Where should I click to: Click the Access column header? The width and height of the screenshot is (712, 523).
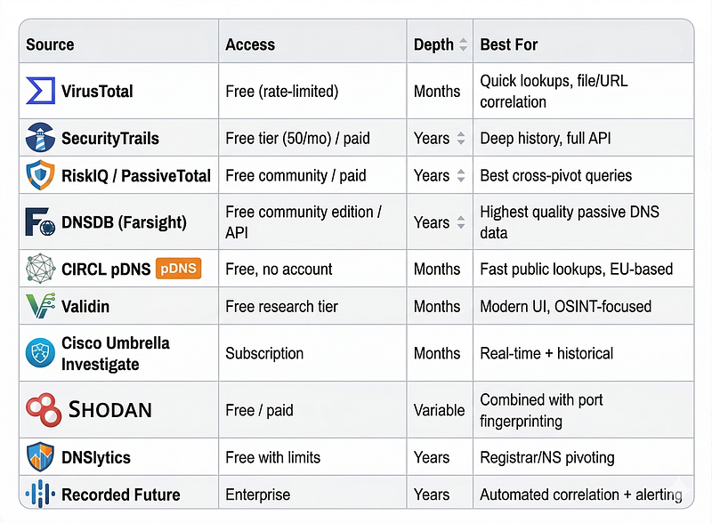[x=250, y=44]
